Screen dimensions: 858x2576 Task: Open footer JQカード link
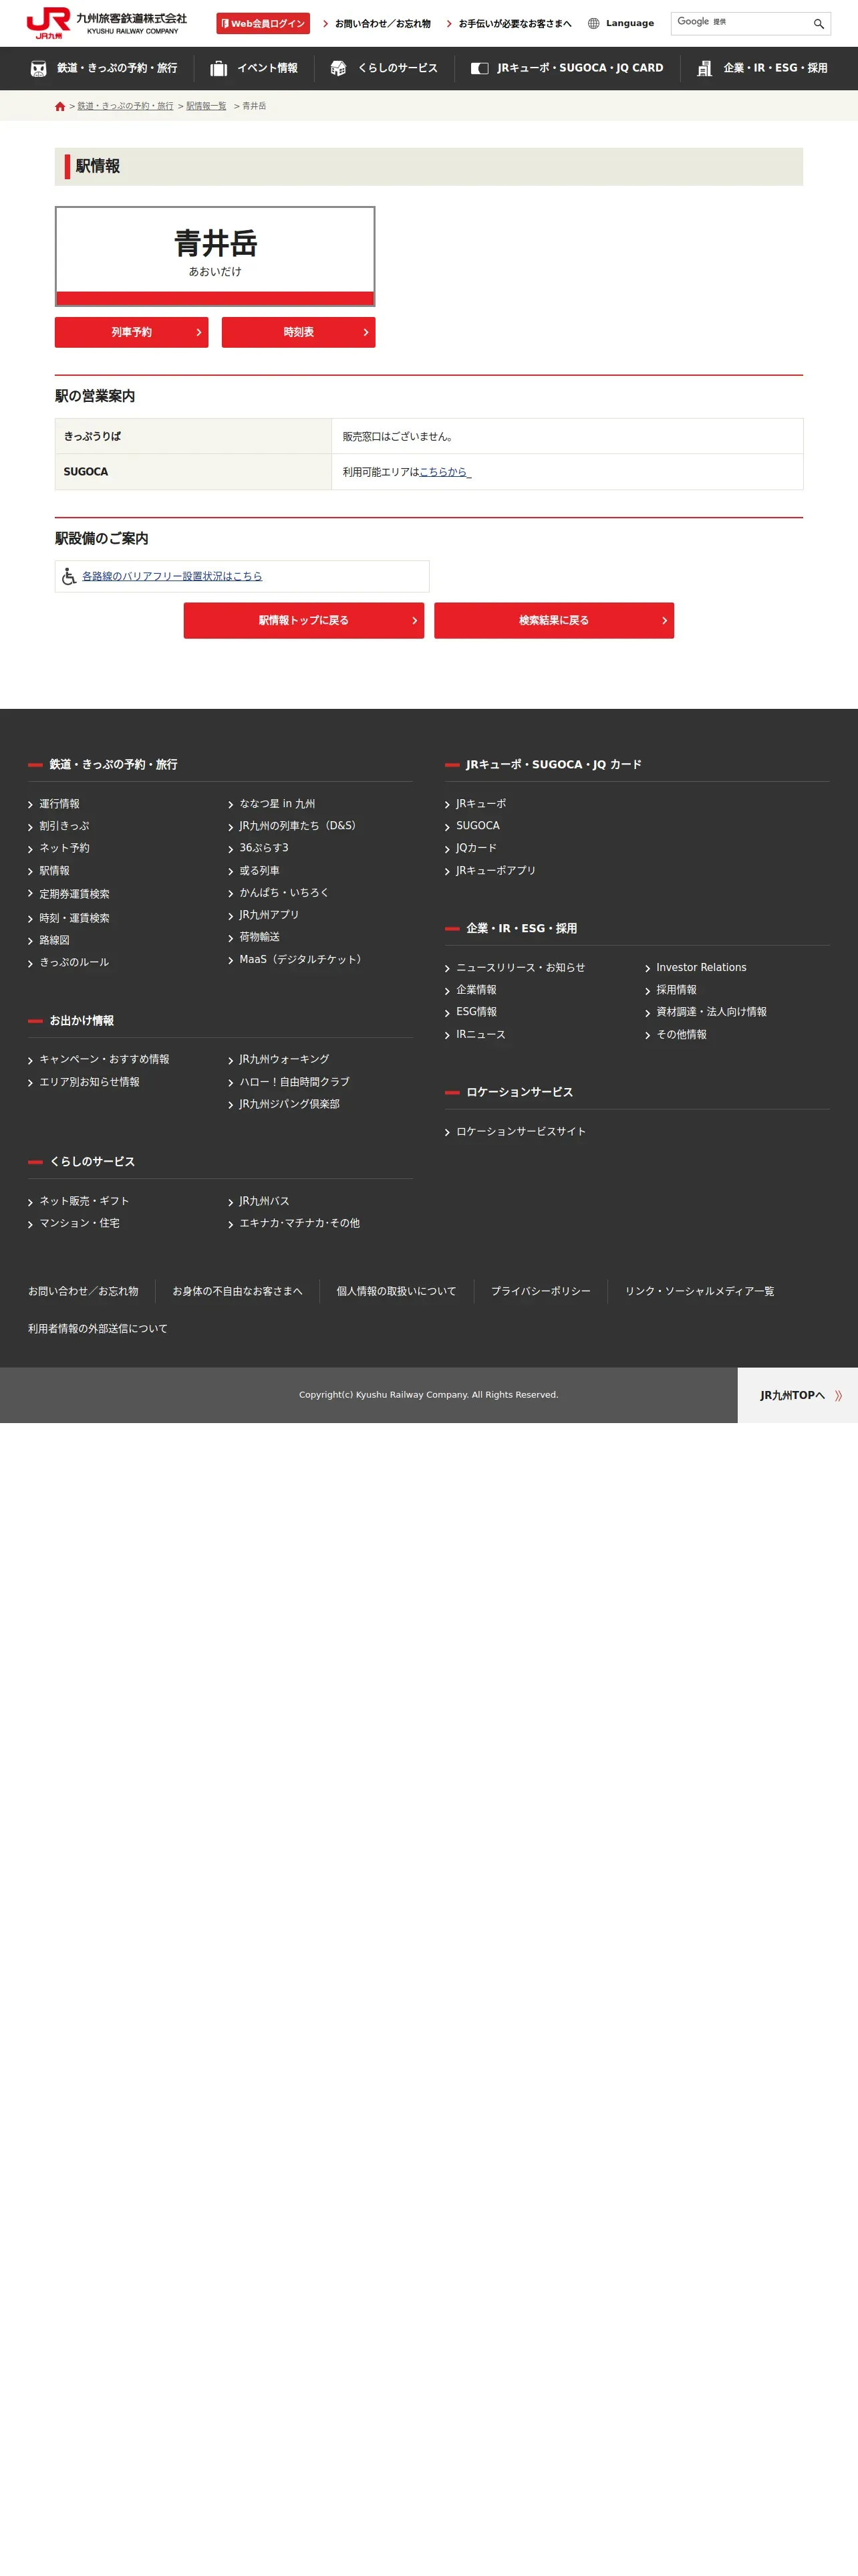(476, 848)
